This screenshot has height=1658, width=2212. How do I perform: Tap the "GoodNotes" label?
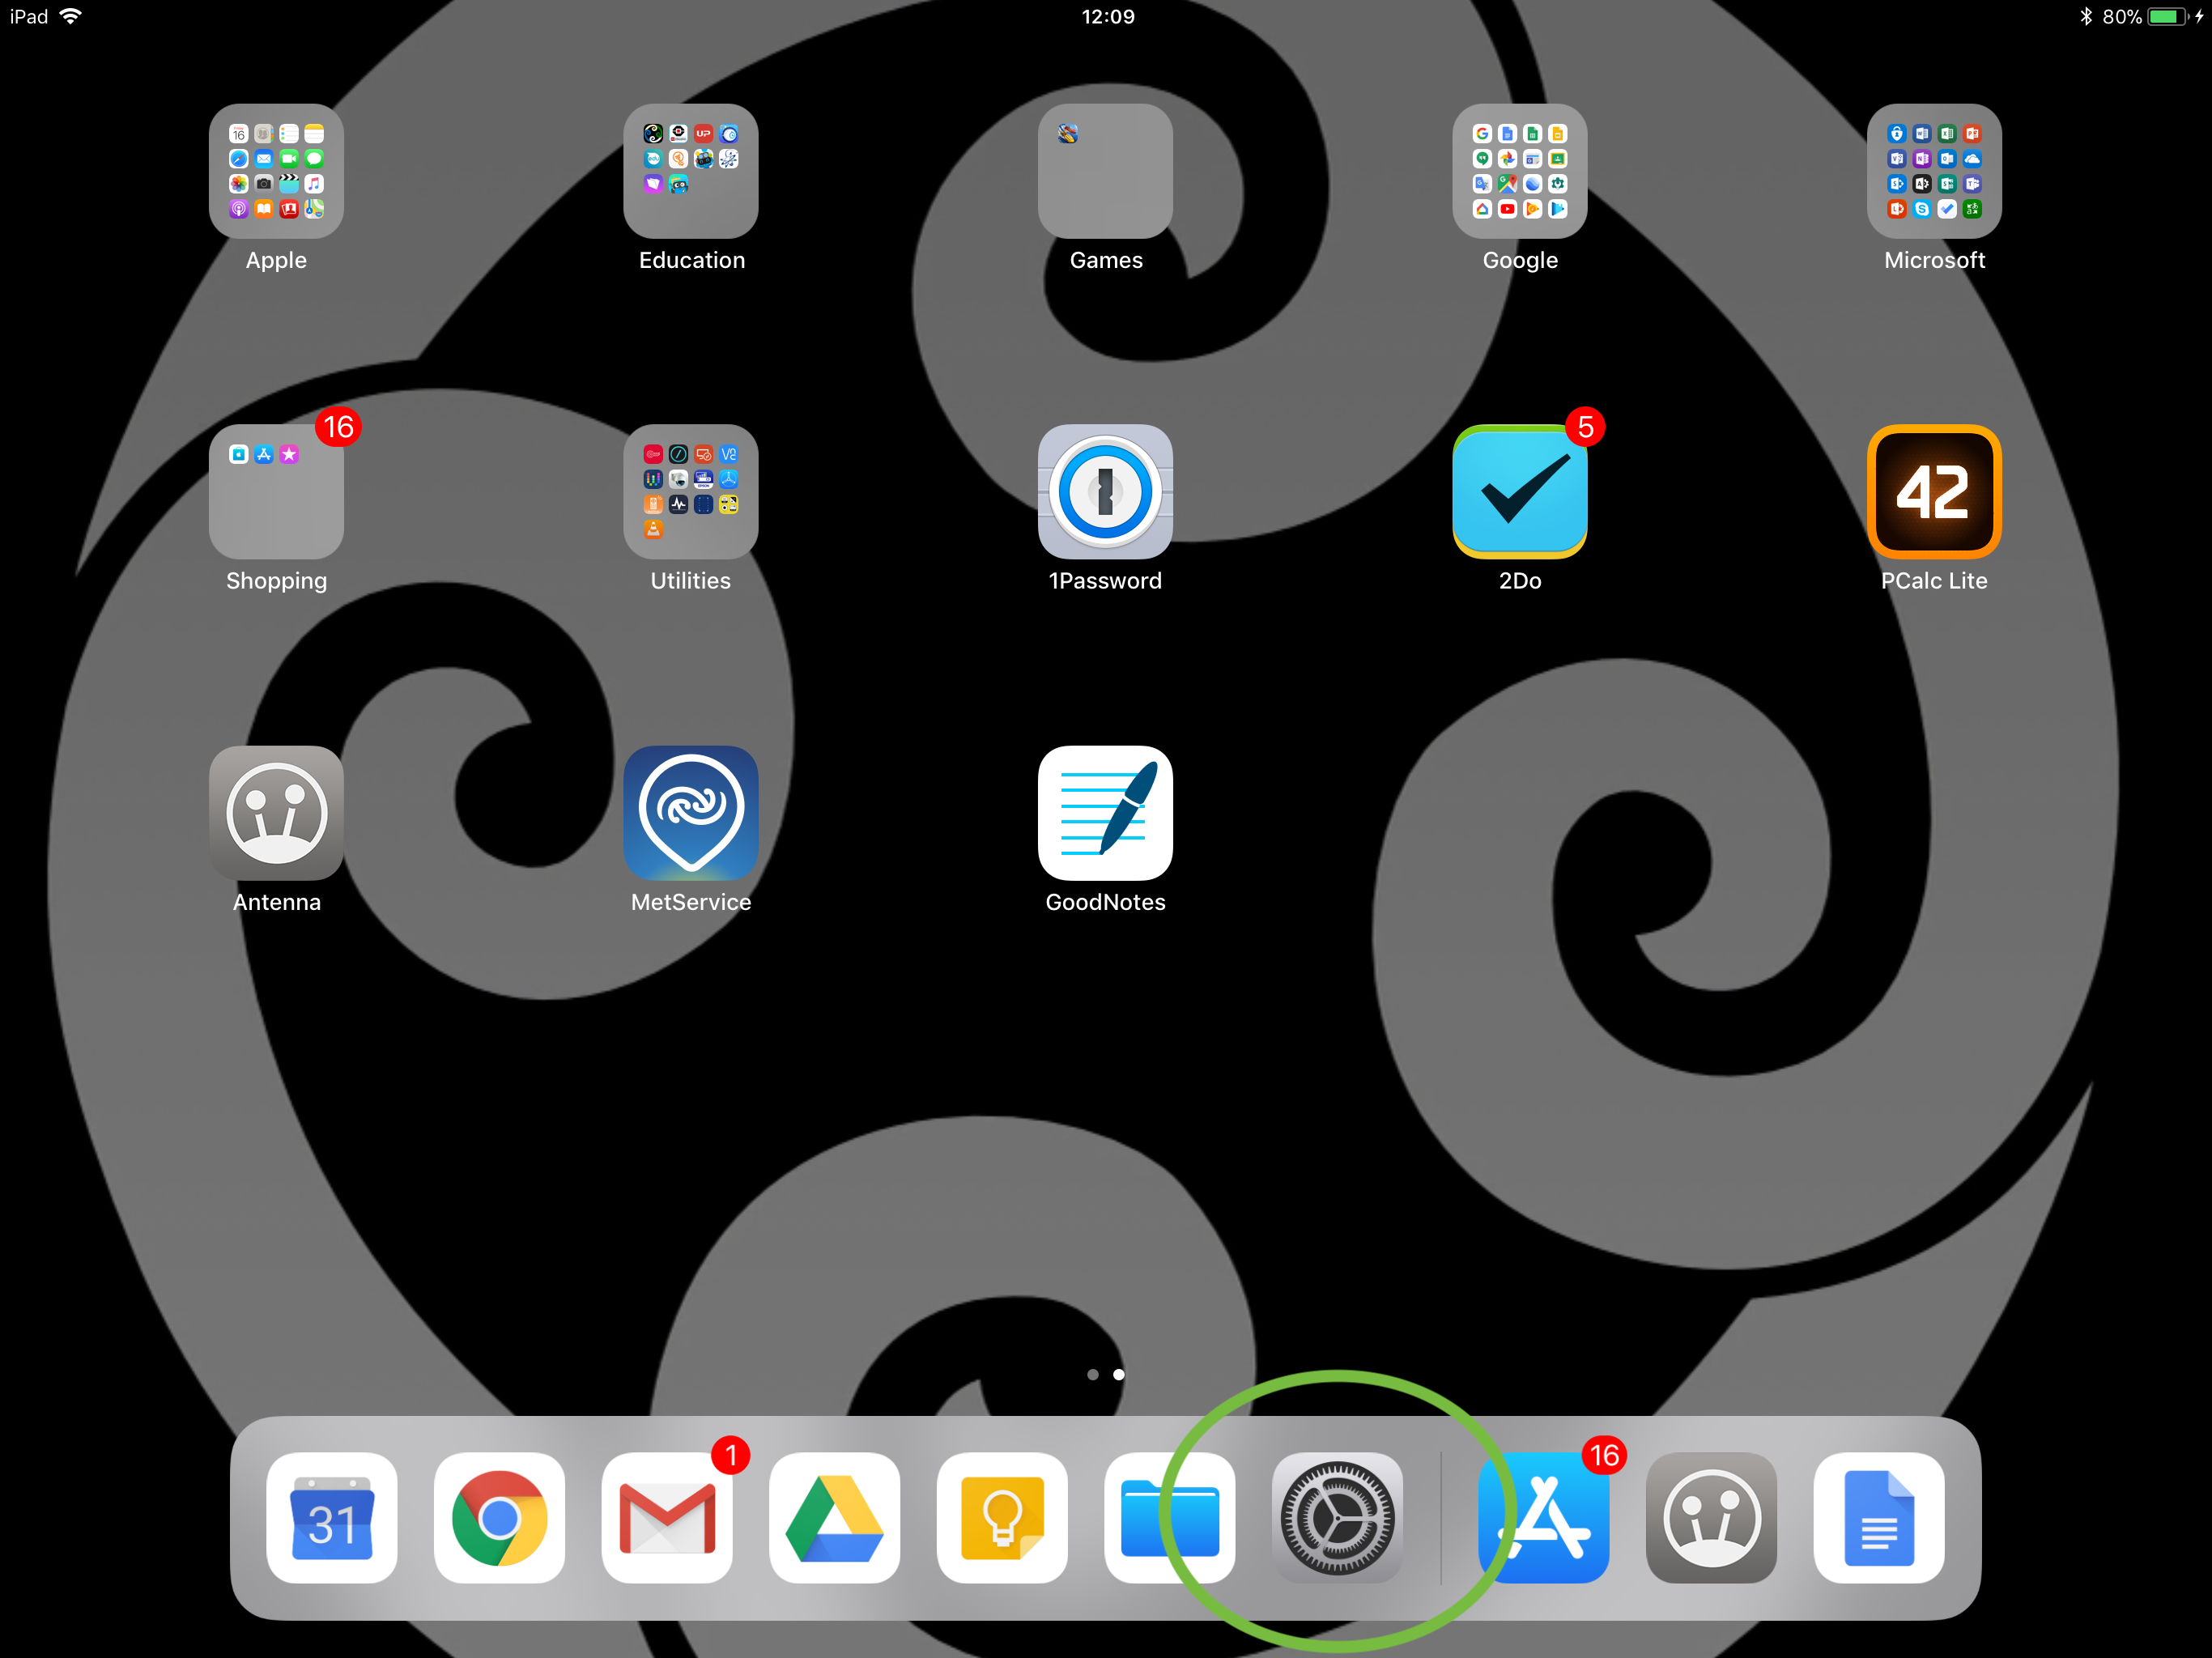tap(1105, 902)
